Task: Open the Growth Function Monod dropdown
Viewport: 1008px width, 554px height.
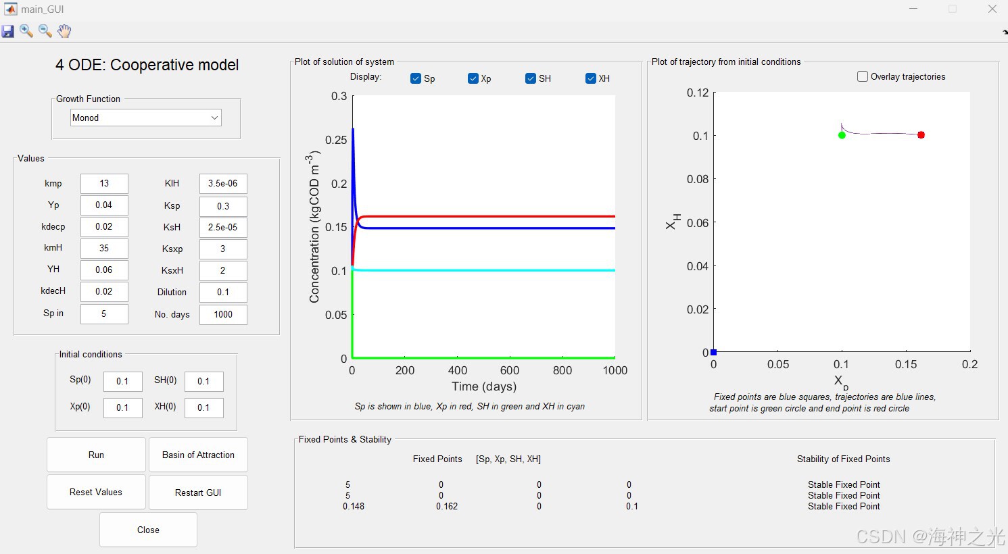Action: point(145,118)
